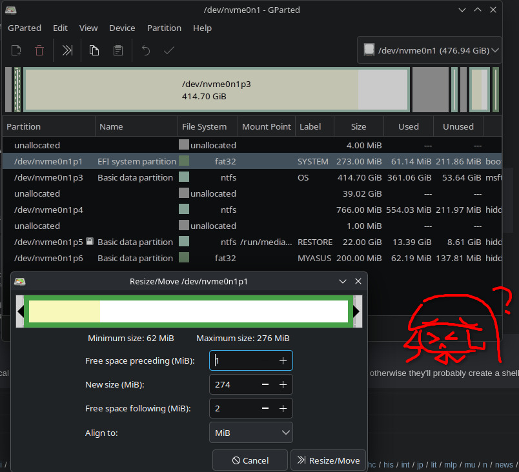Image resolution: width=519 pixels, height=472 pixels.
Task: Click the RESTORE label cell
Action: click(315, 242)
